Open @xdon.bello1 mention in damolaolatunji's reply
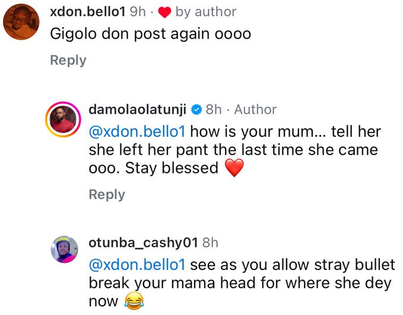 (x=137, y=131)
